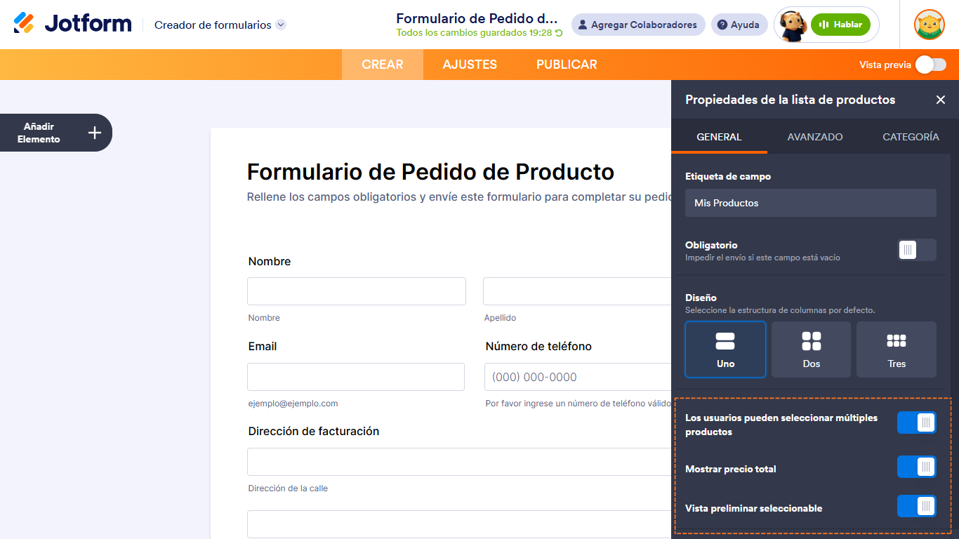Choose the Tres column layout
The image size is (959, 539).
(897, 350)
